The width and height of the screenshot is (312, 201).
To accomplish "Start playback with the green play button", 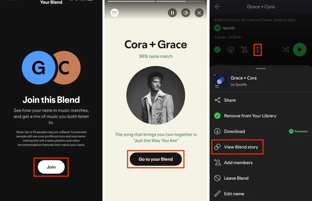I will pos(300,49).
